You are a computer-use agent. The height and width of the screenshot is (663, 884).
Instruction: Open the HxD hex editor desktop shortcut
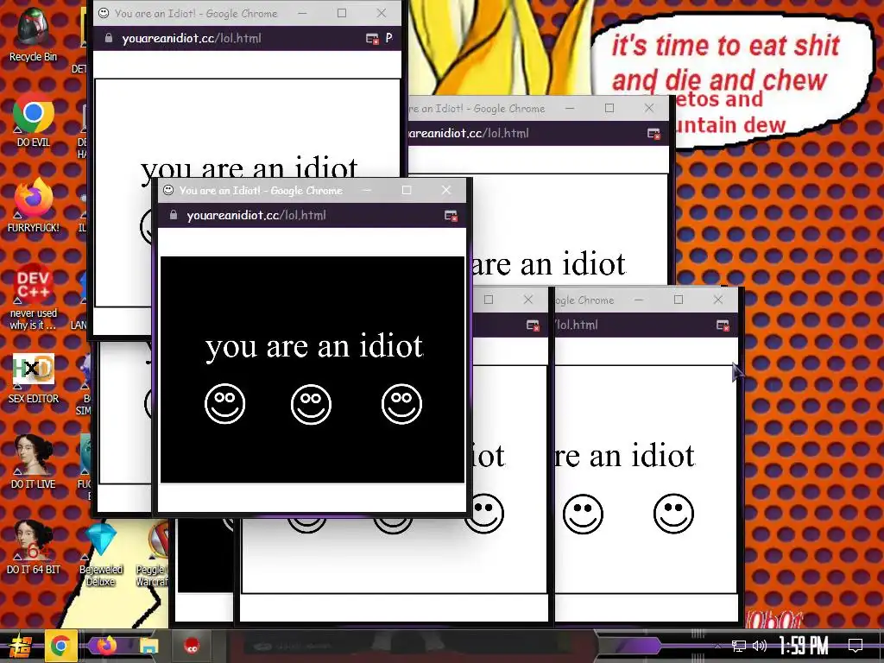33,378
